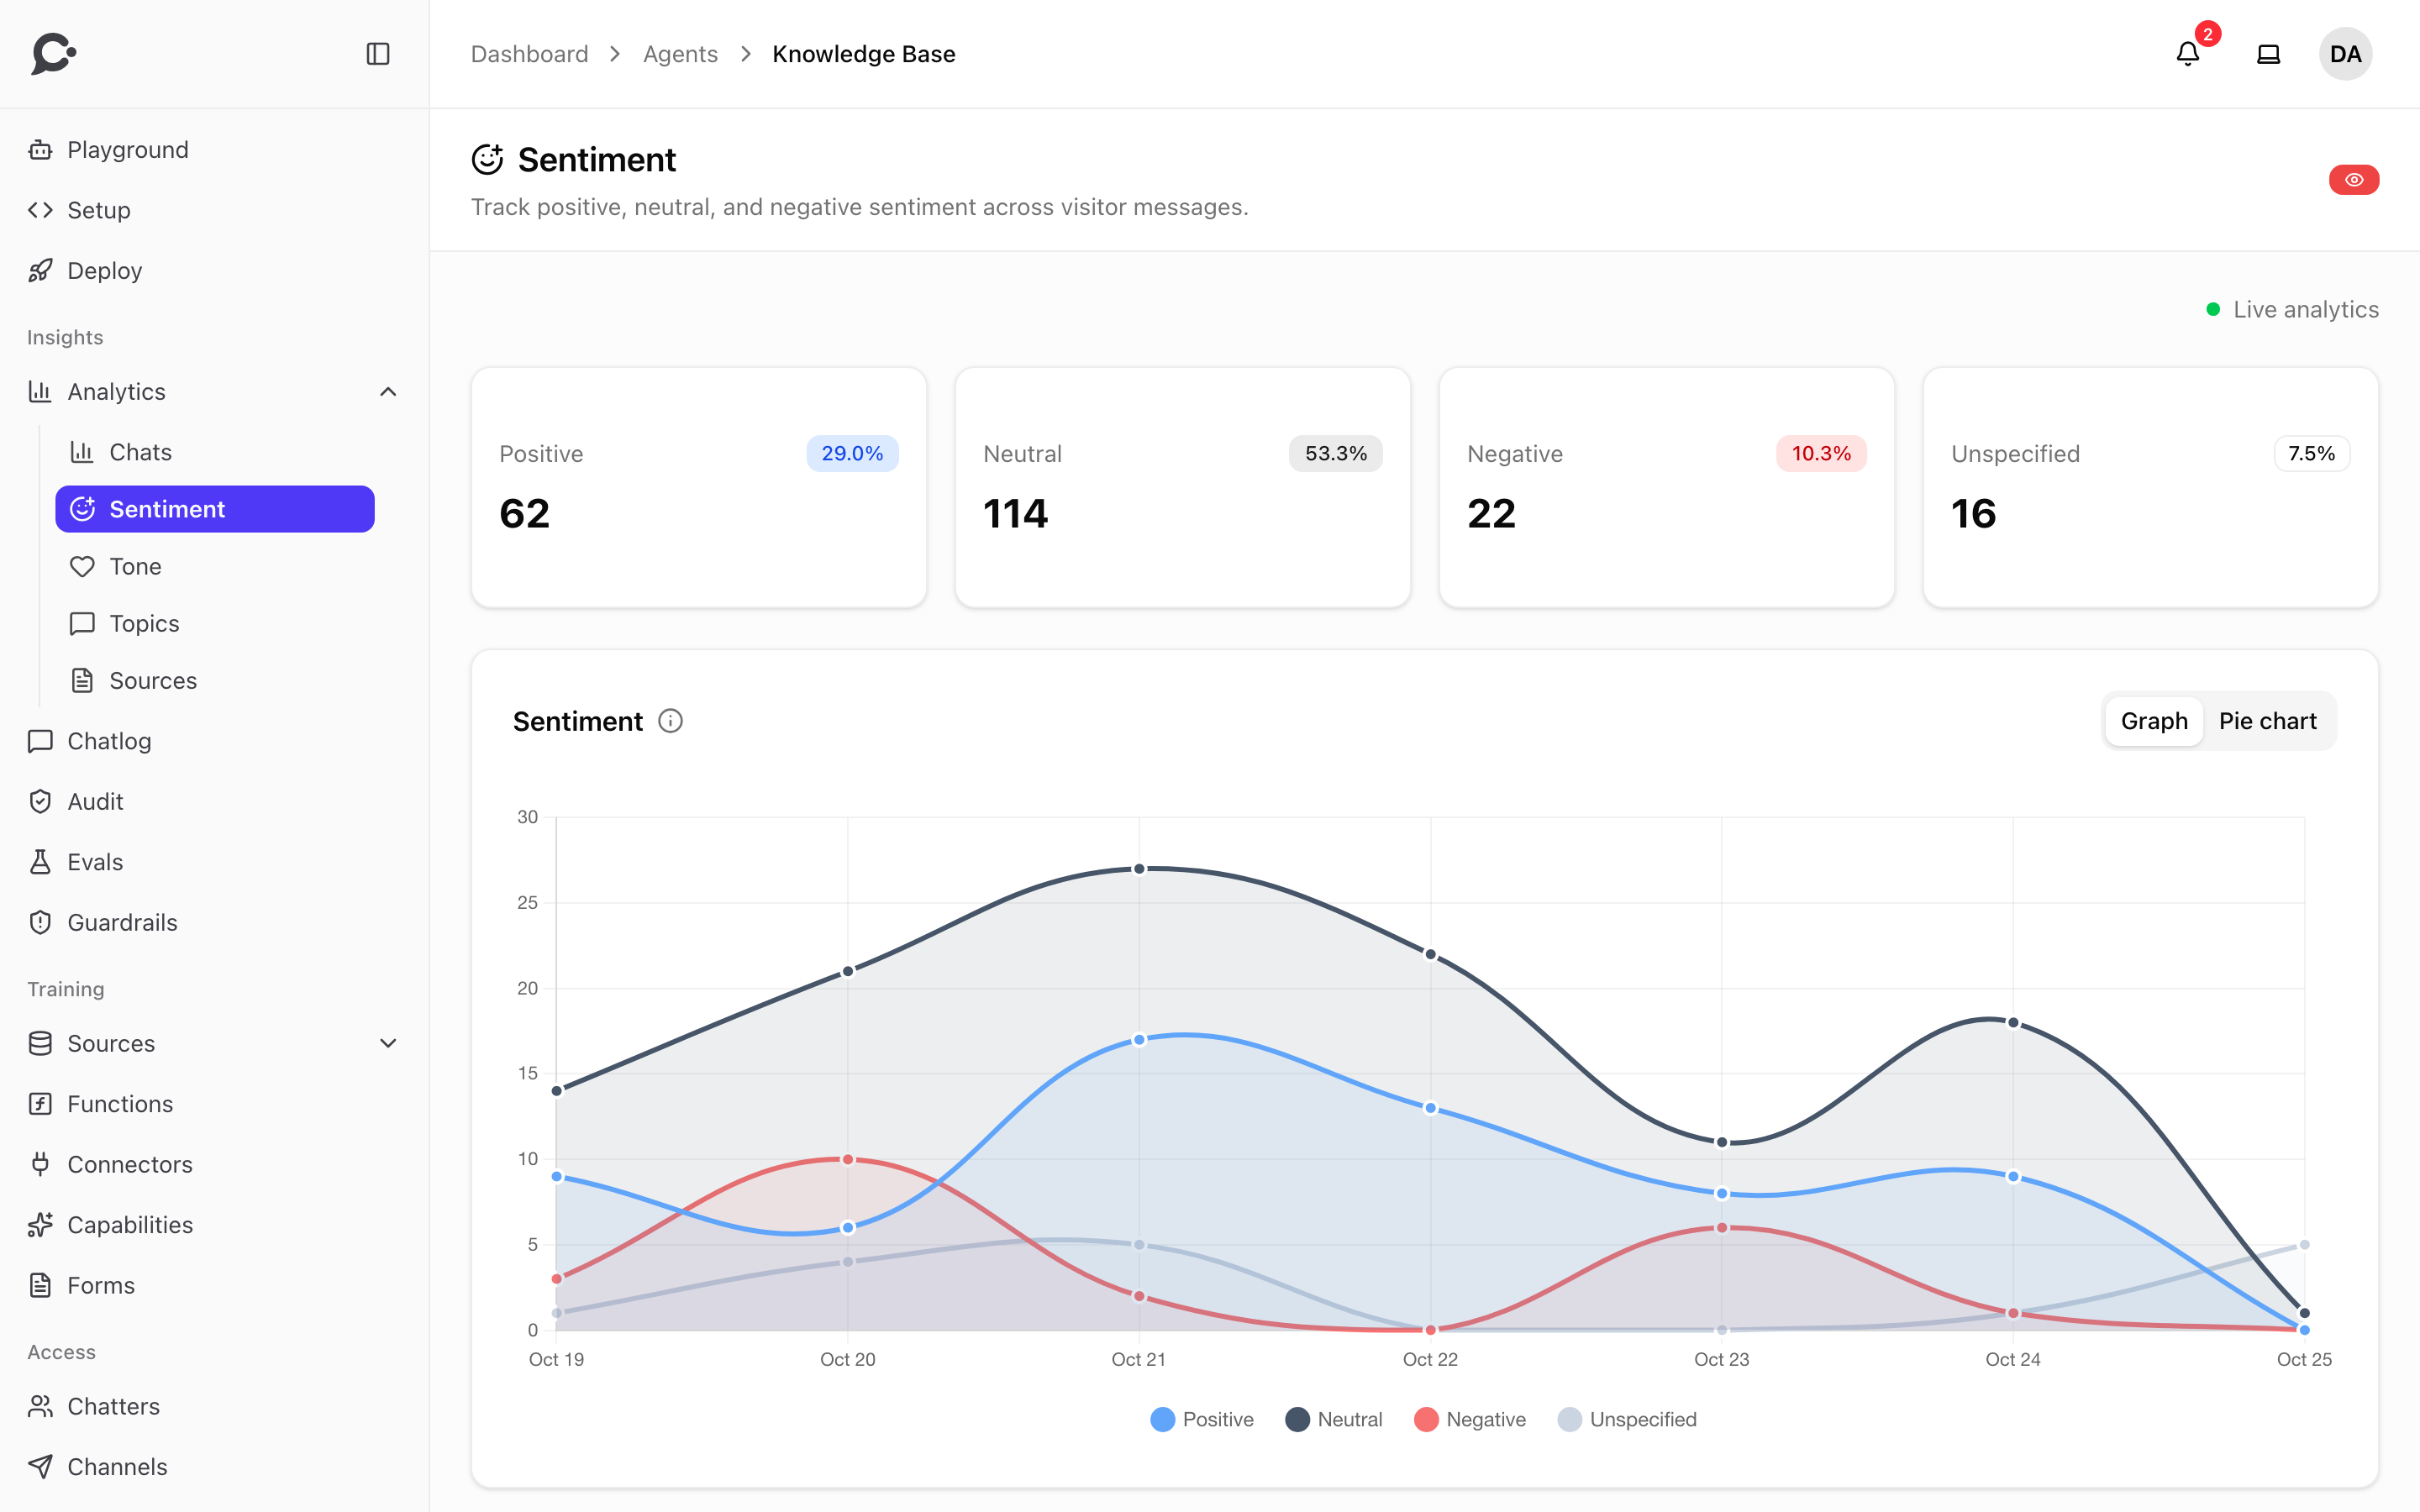Open Chatters in the sidebar

[215, 1406]
